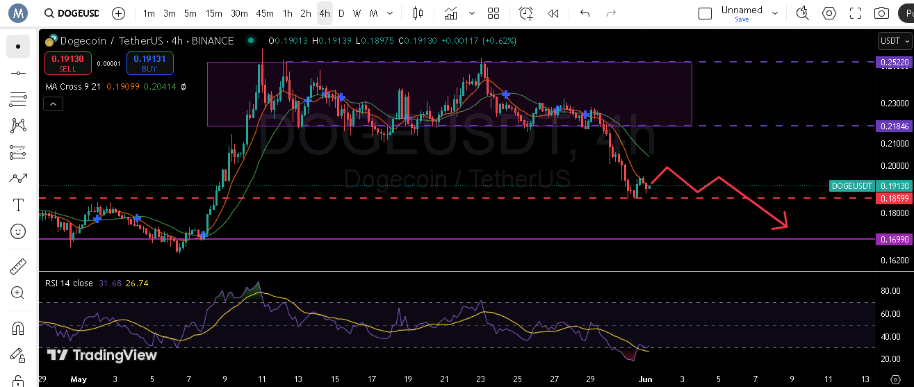Click the red SELL 0.19130 button
The height and width of the screenshot is (387, 914).
(x=67, y=63)
